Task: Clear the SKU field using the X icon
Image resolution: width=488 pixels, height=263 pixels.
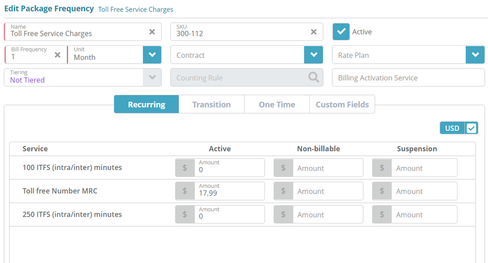Action: point(314,32)
